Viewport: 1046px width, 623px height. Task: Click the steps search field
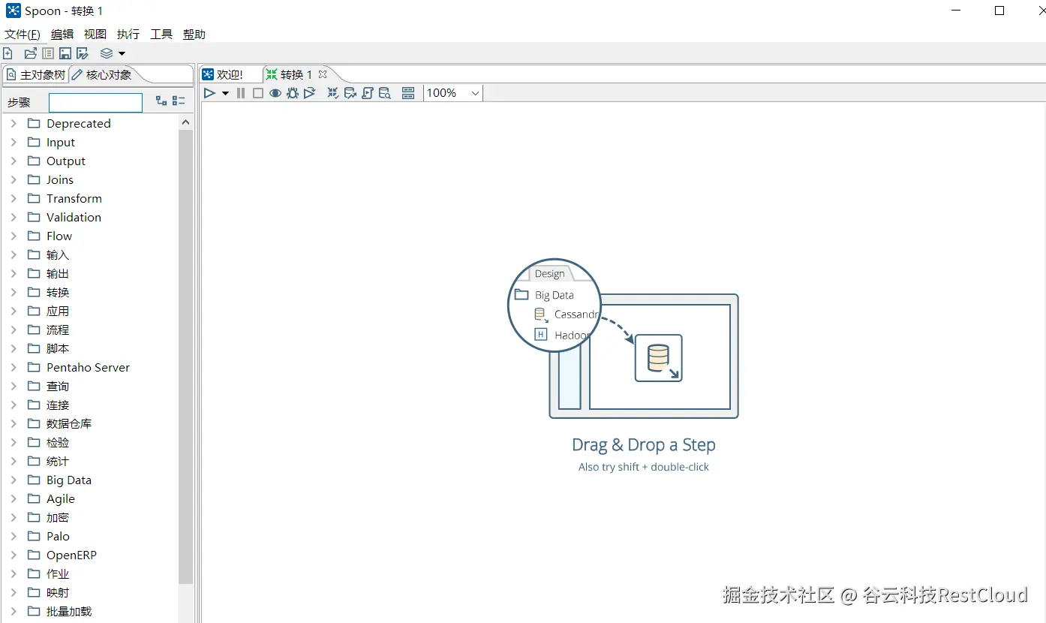95,102
